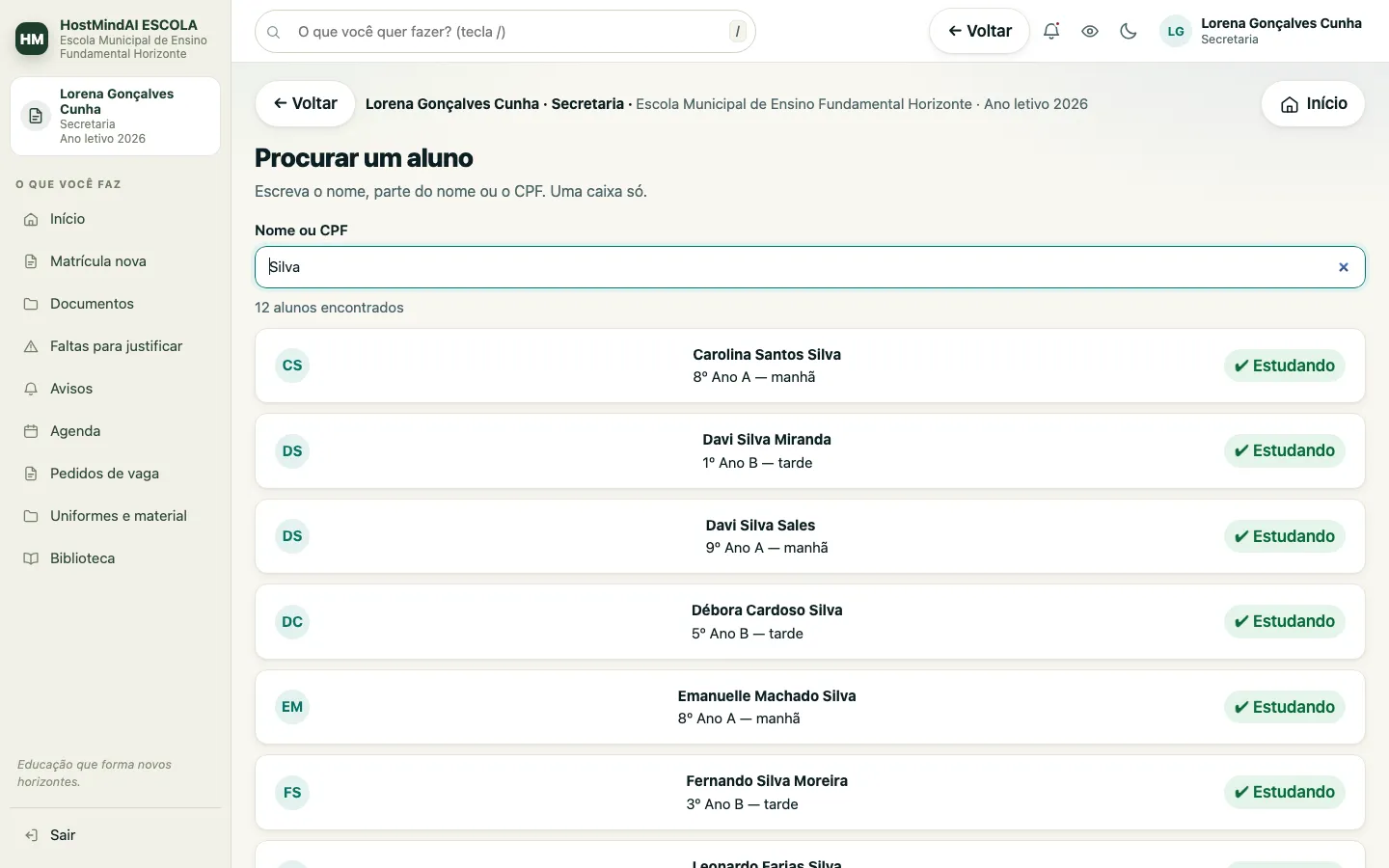Open the Lorena Gonçalves Cunha profile card in sidebar
Viewport: 1389px width, 868px height.
(x=116, y=116)
